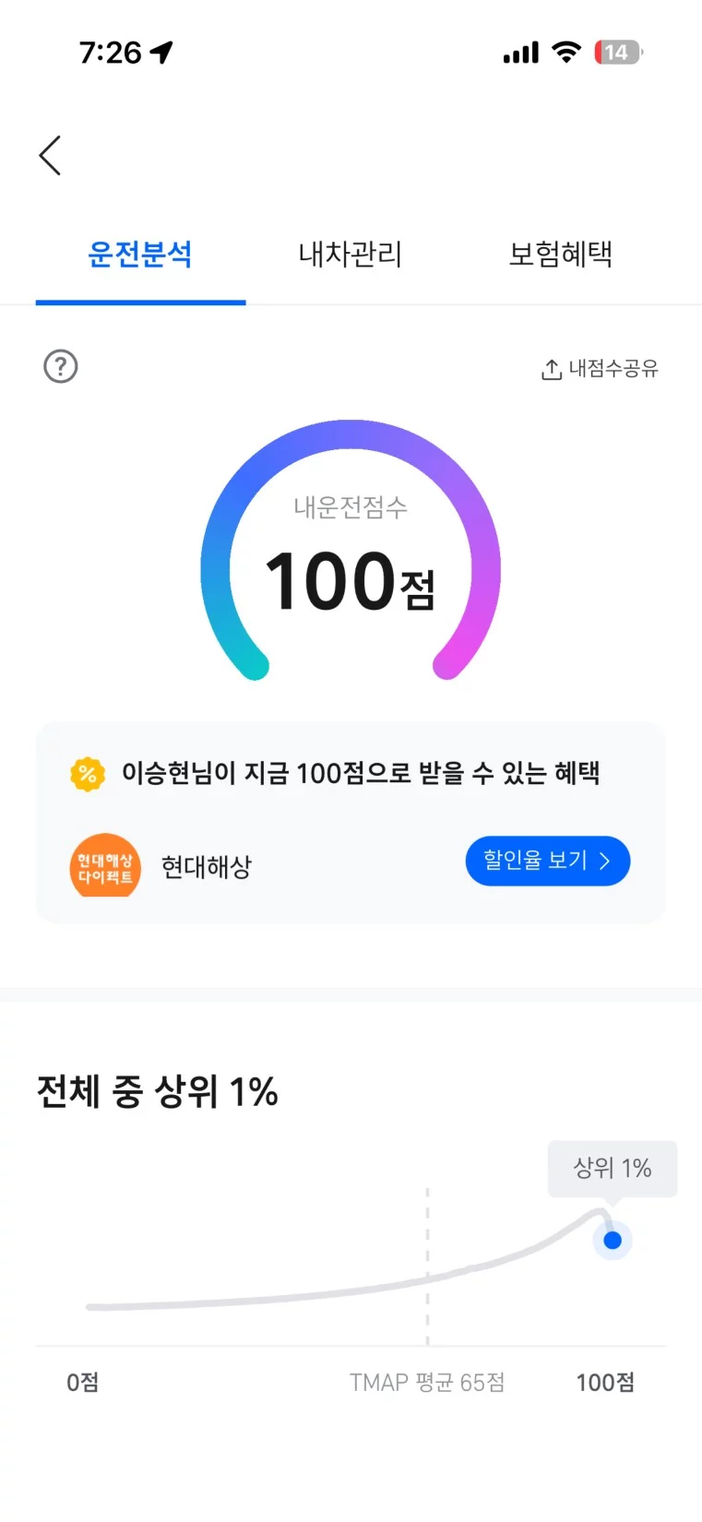Tap the 현대해상 다이렉트 orange logo
Screen dimensions: 702x1522
[x=105, y=866]
